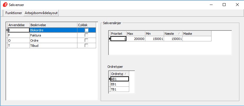Viewport: 244px width, 106px height.
Task: Toggle Cyklisk checkbox for Tilbud
Action: pyautogui.click(x=86, y=46)
